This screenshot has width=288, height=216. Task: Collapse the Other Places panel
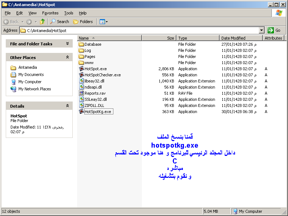click(67, 57)
